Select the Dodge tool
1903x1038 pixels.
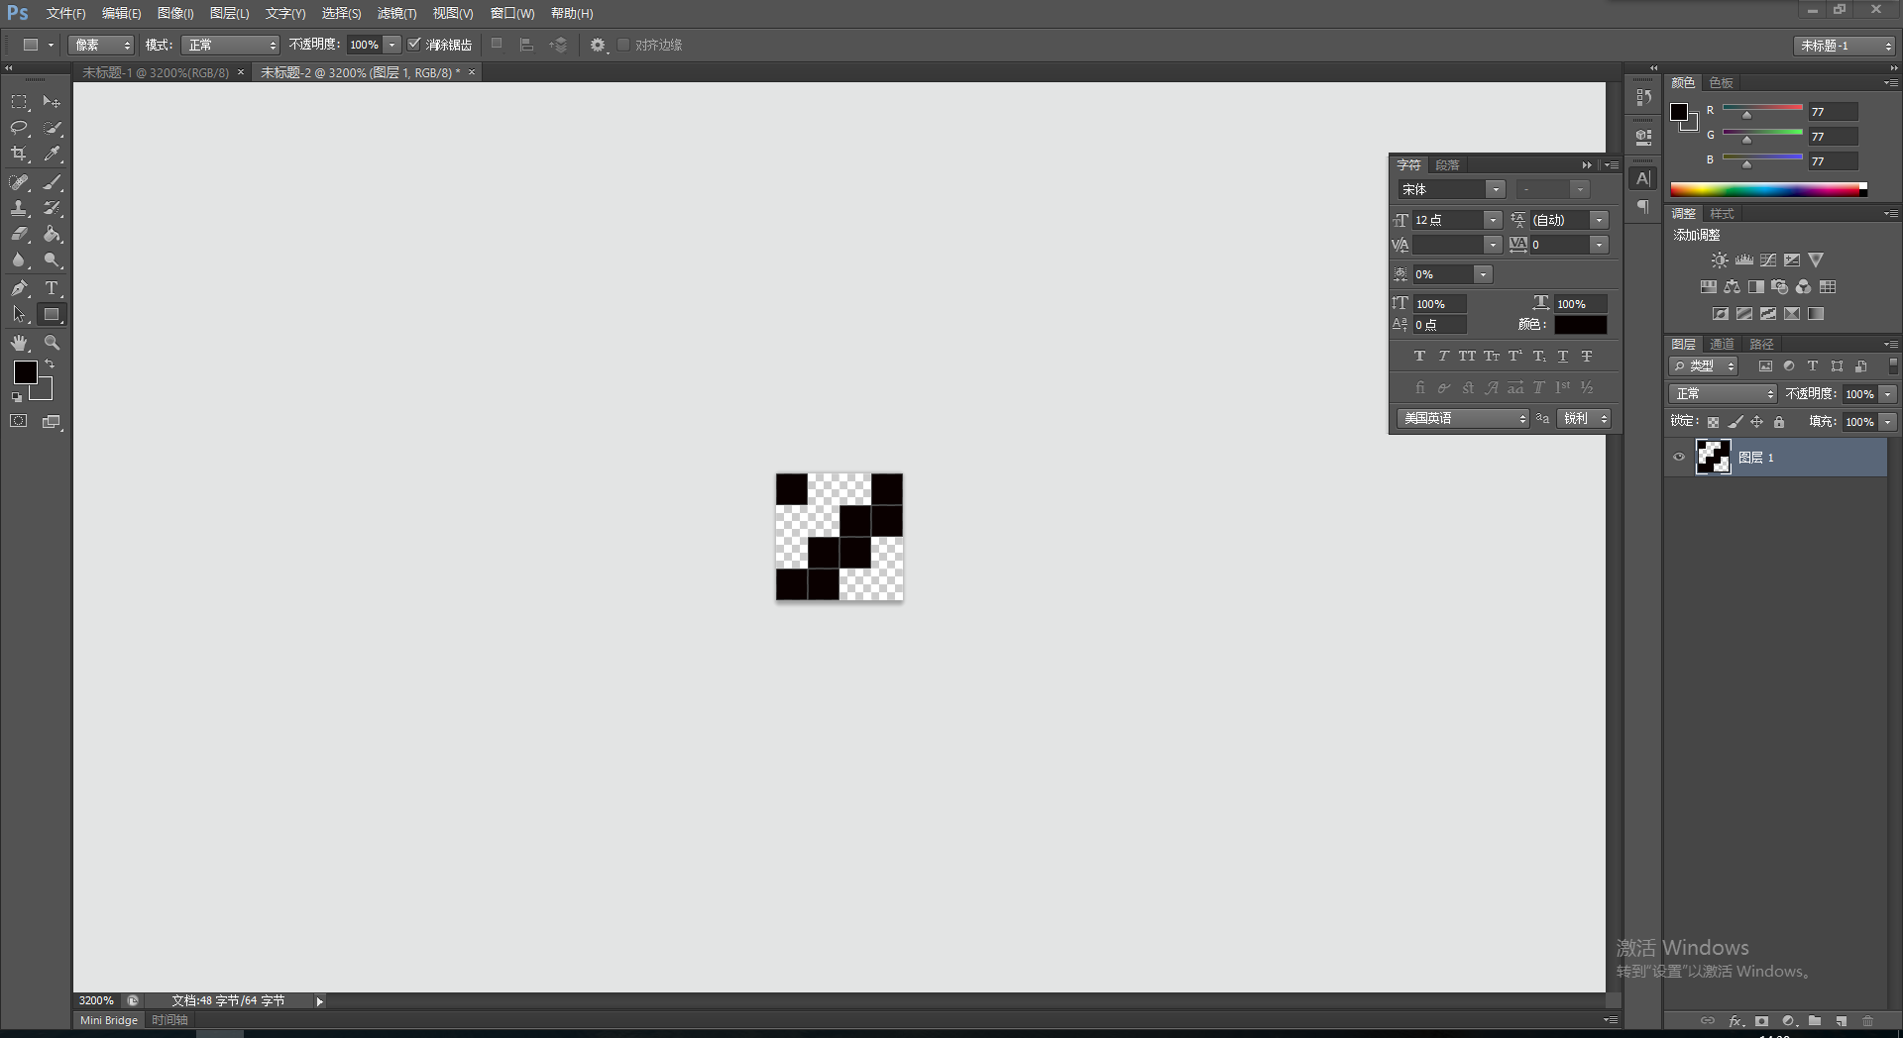(x=52, y=259)
